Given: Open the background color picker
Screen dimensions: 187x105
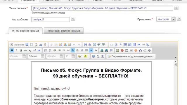Looking at the screenshot, I should pos(86,56).
